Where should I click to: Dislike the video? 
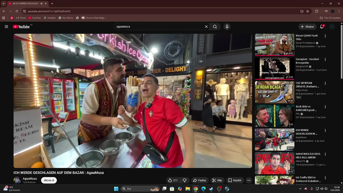[x=185, y=180]
